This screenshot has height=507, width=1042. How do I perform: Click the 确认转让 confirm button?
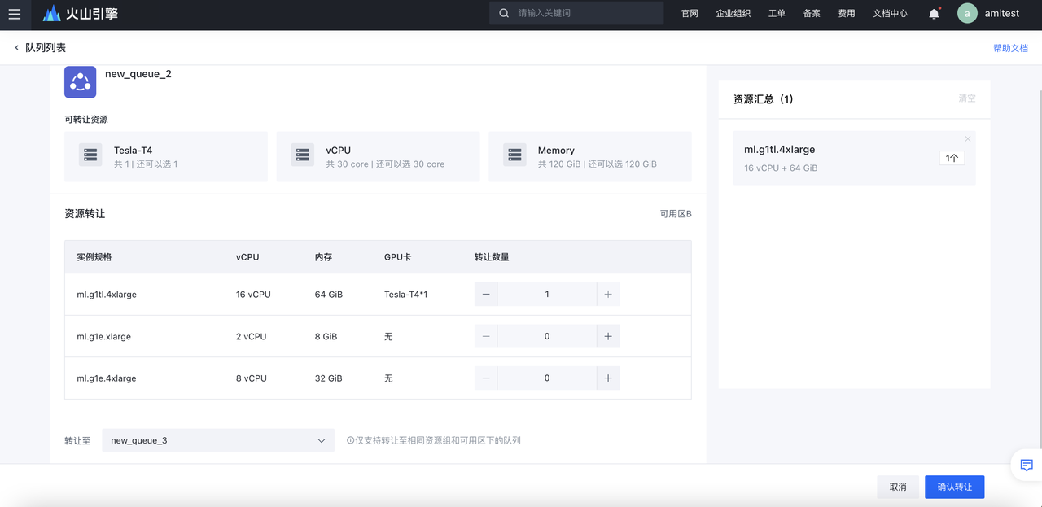point(955,487)
